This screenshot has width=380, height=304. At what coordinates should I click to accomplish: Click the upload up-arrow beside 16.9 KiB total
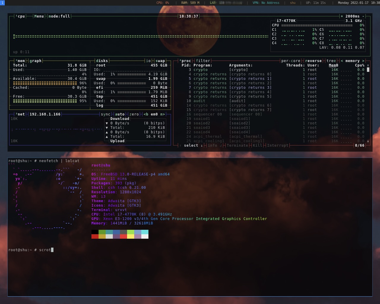pos(107,137)
